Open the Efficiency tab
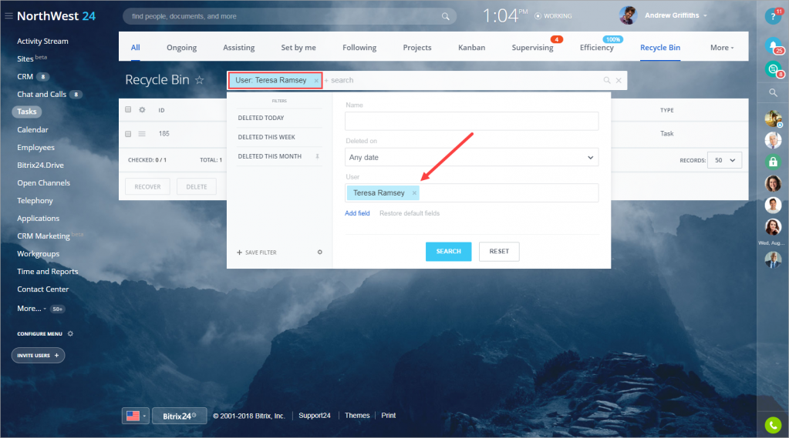Image resolution: width=789 pixels, height=438 pixels. pyautogui.click(x=597, y=48)
